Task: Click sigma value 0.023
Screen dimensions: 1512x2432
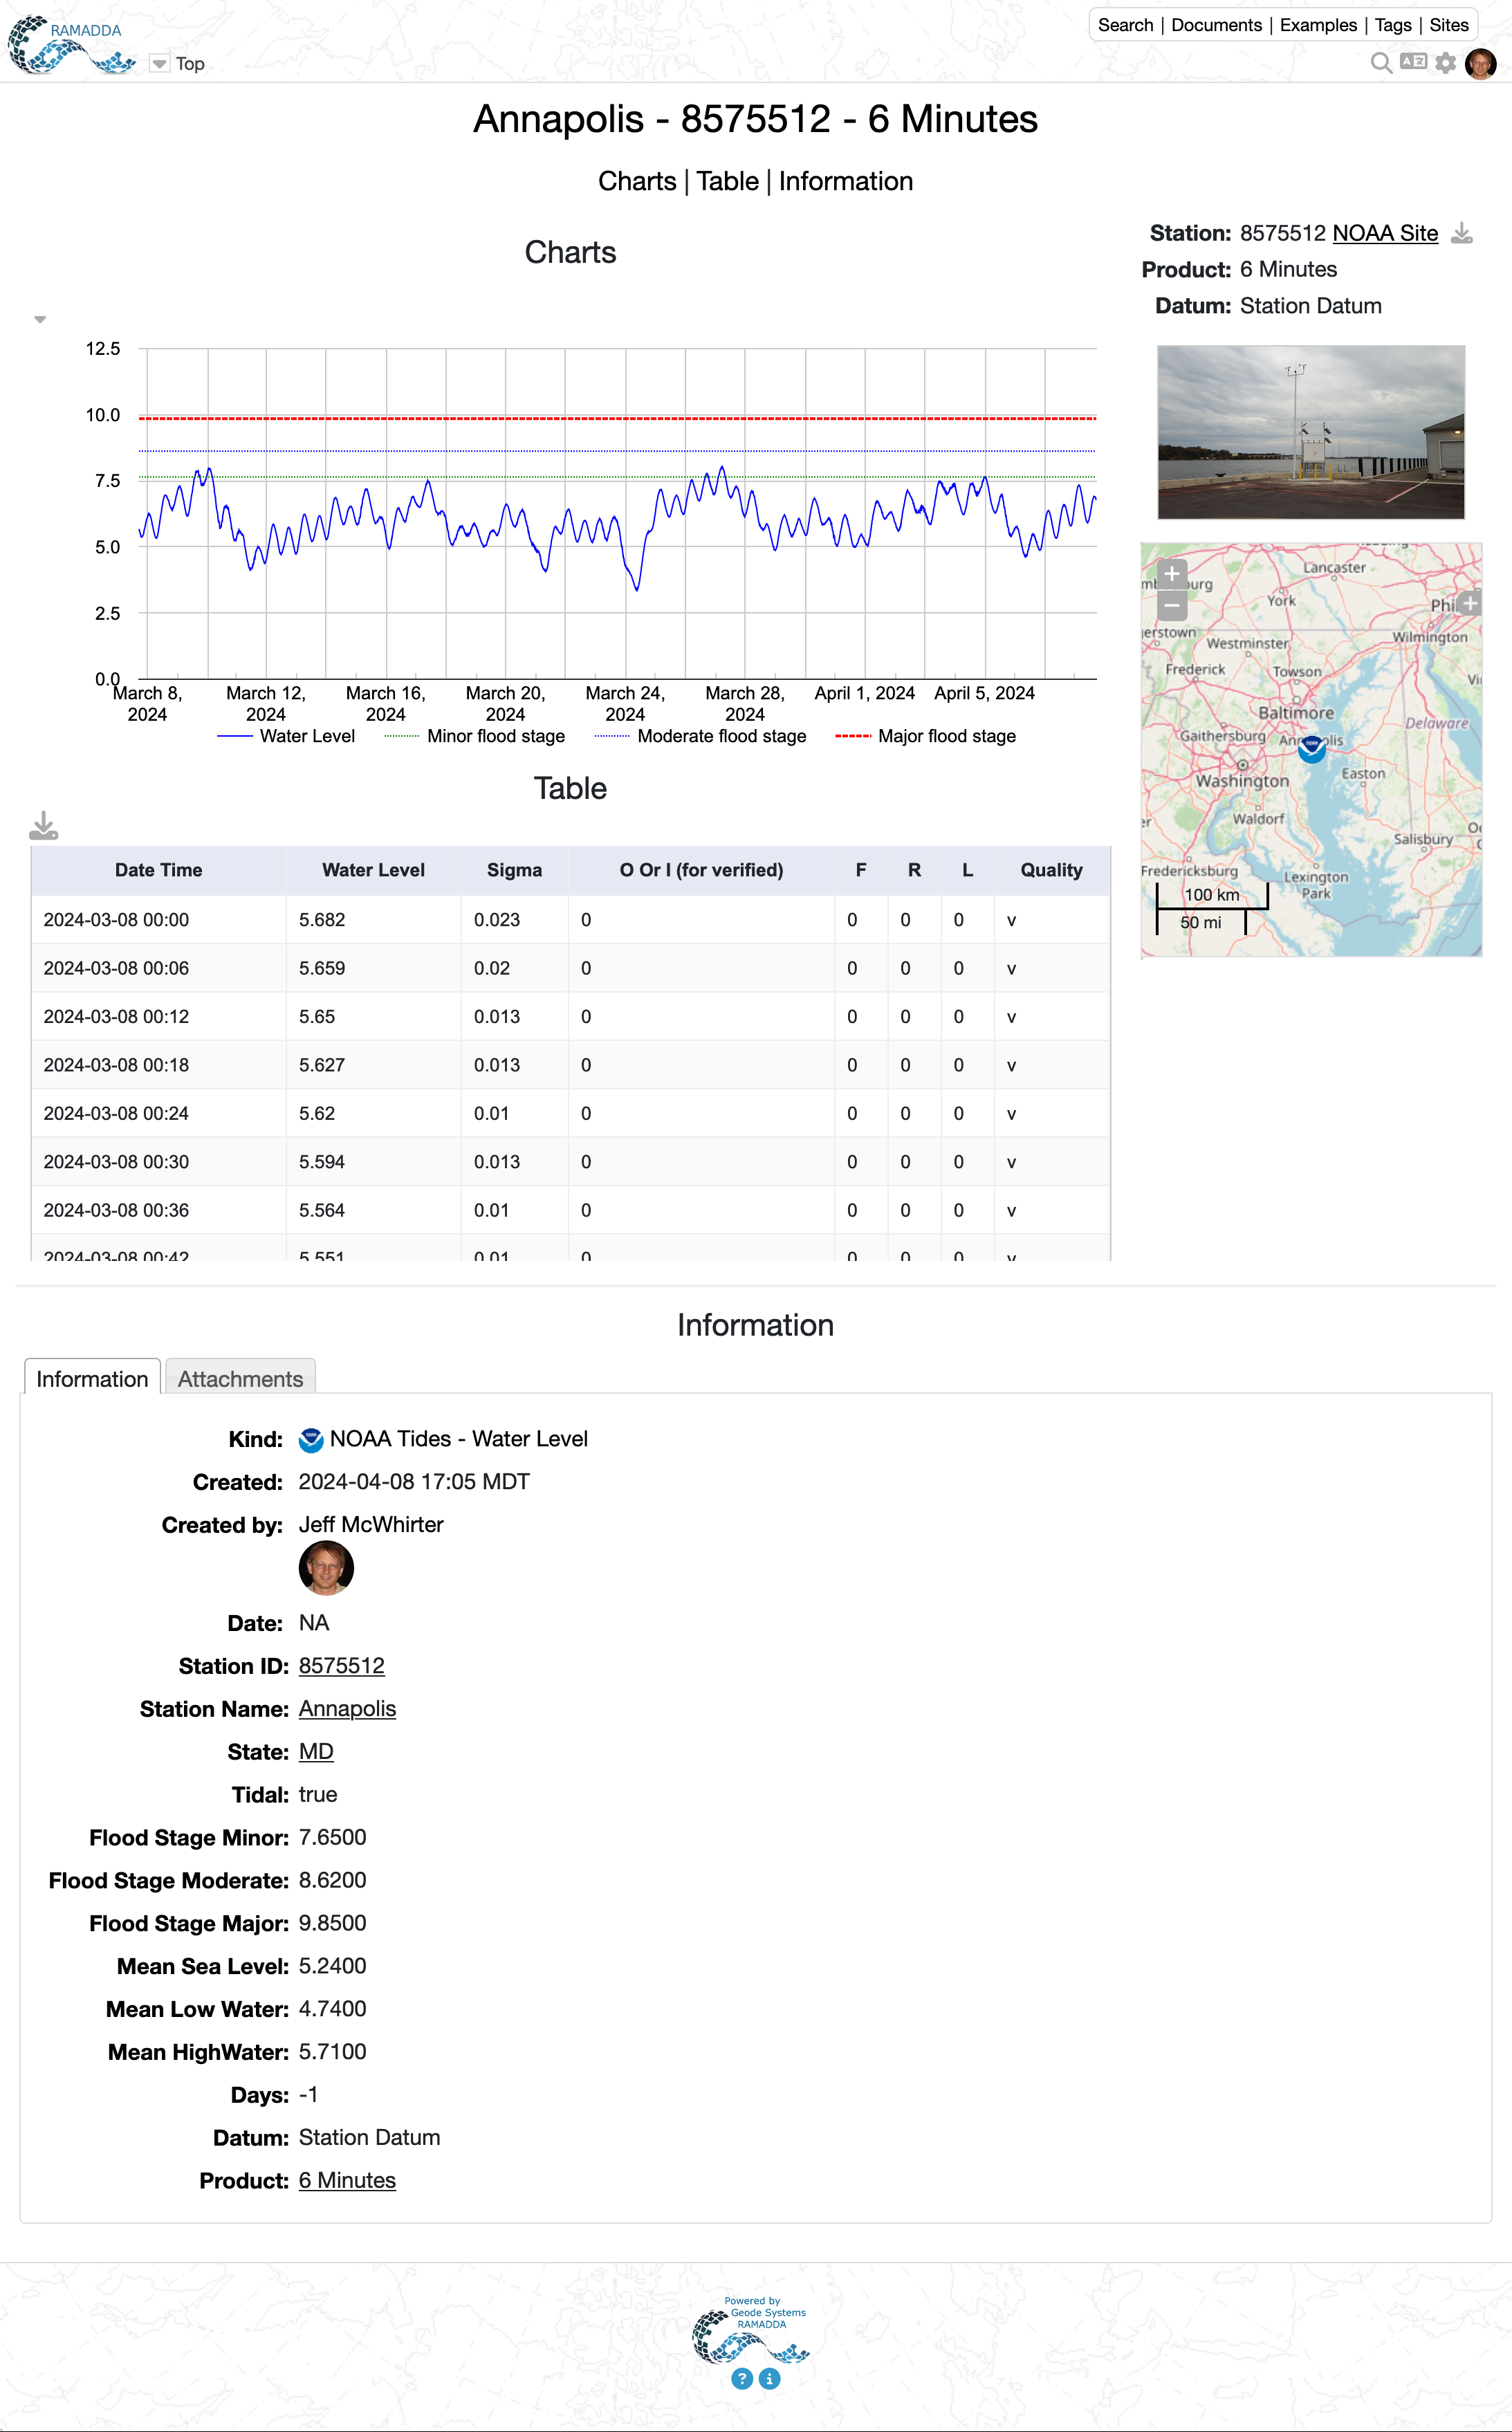Action: coord(497,920)
